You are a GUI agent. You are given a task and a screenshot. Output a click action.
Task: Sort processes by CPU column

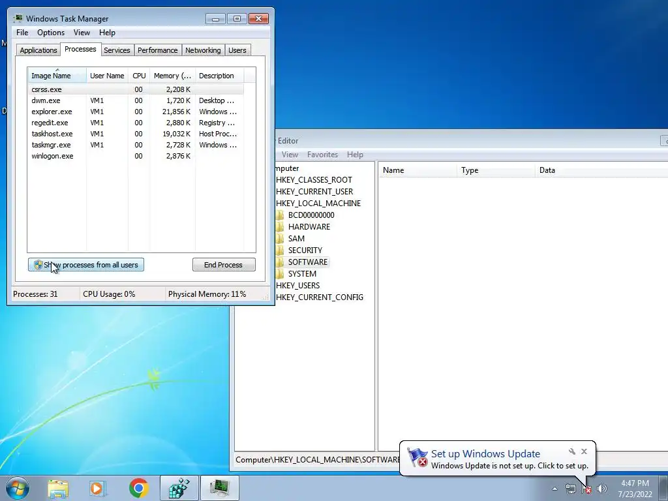coord(139,76)
